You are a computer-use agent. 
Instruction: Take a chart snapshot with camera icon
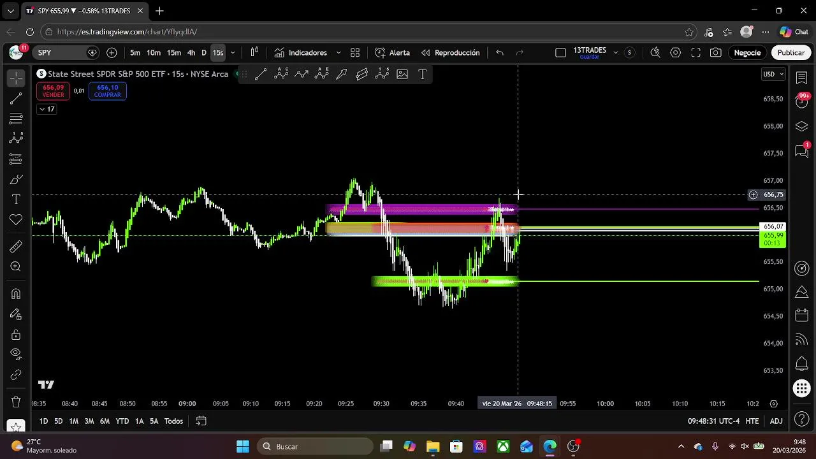pos(716,53)
